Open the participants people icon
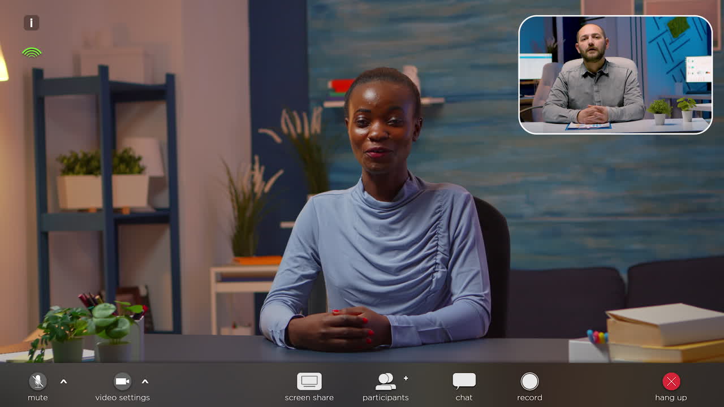Viewport: 724px width, 407px height. [386, 382]
